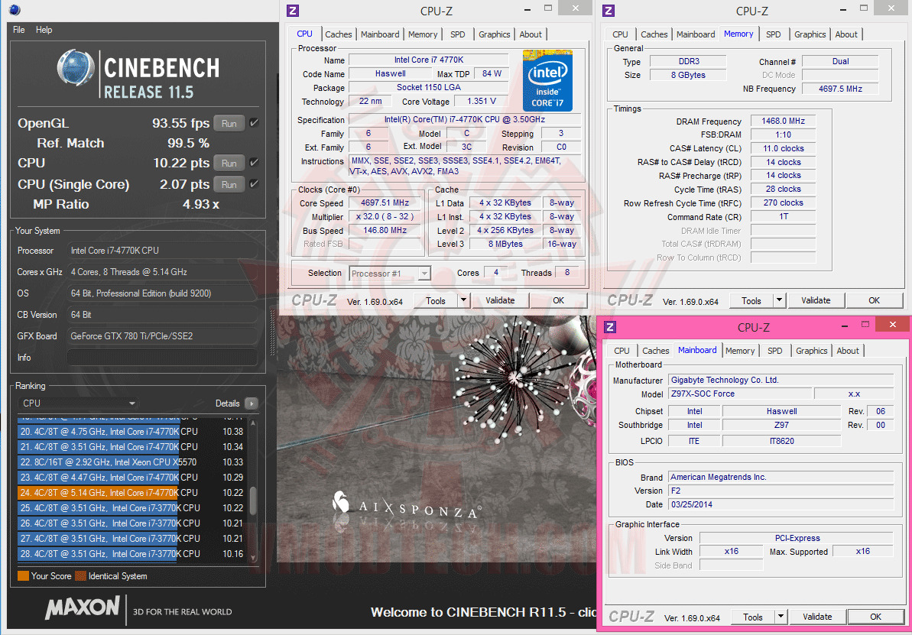
Task: Open the Tools dropdown arrow in the CPU tab window
Action: coord(463,300)
